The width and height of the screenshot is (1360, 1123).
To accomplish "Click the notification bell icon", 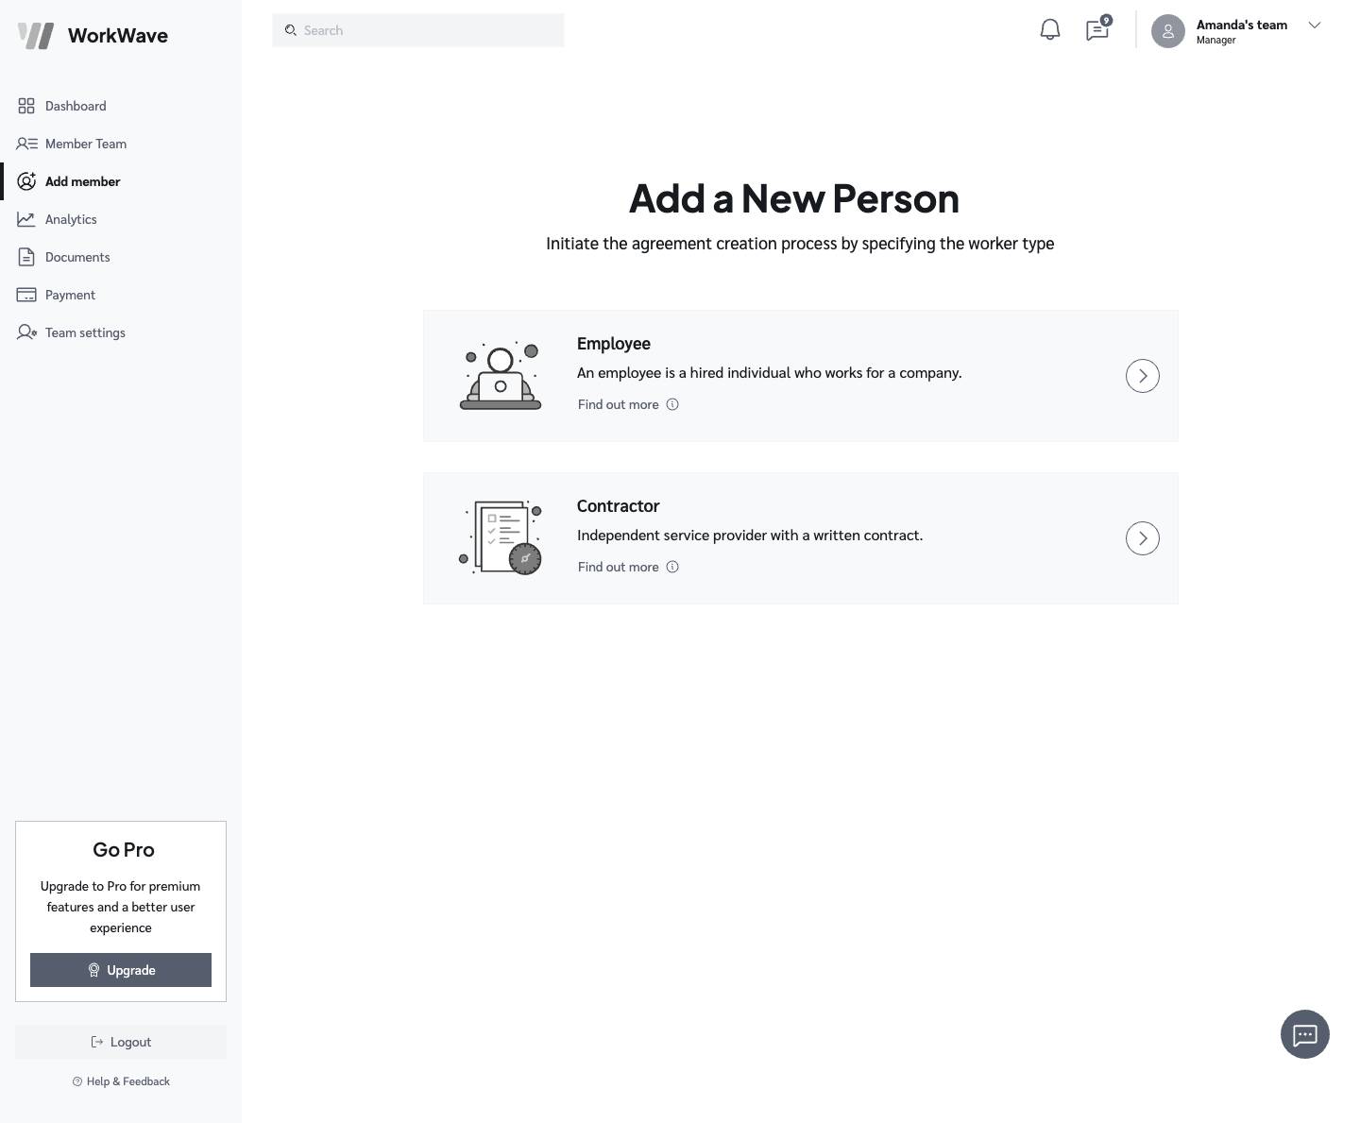I will pyautogui.click(x=1049, y=30).
